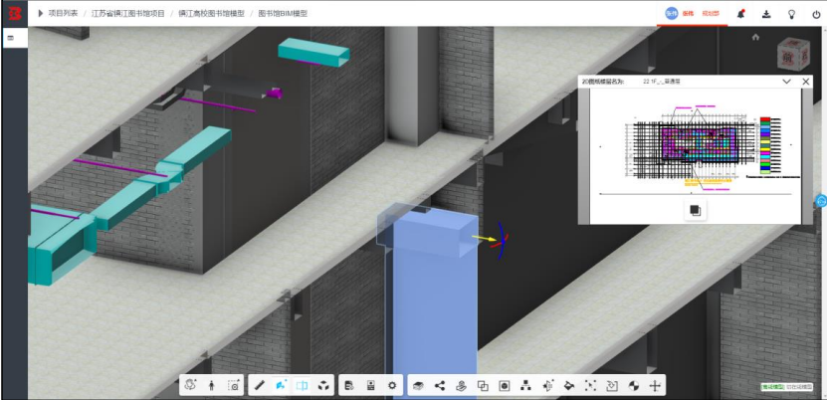
Task: Toggle the highlighted blue markup tool
Action: click(281, 386)
